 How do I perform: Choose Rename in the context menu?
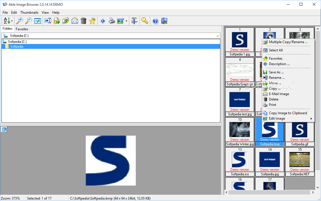pyautogui.click(x=288, y=78)
